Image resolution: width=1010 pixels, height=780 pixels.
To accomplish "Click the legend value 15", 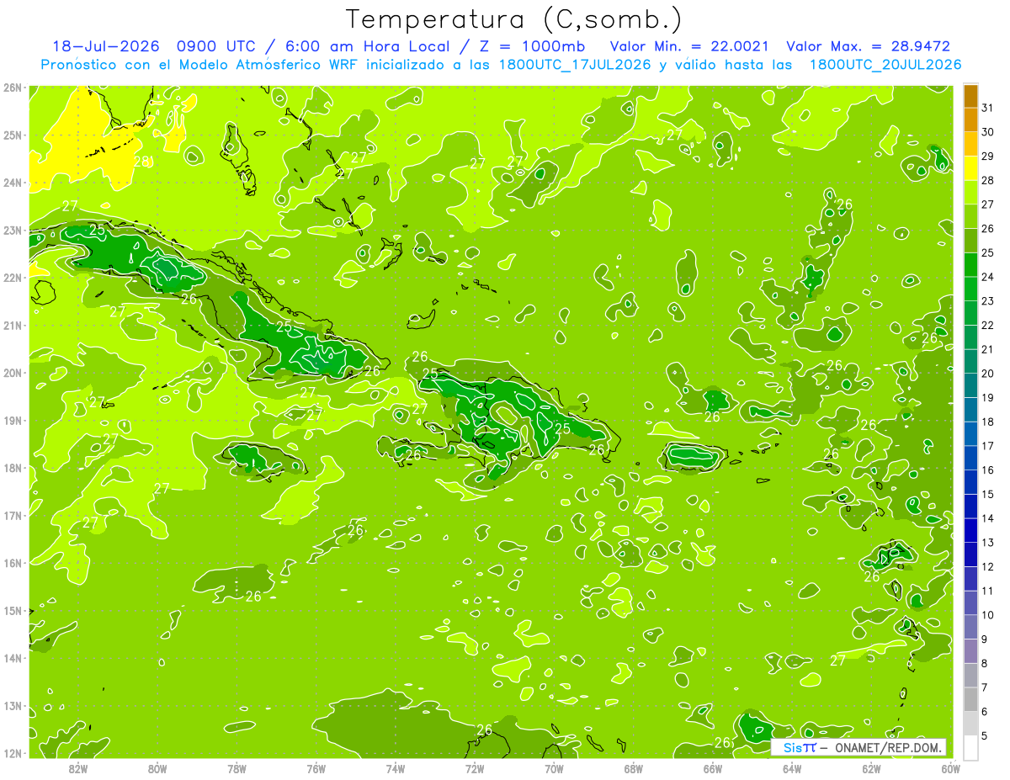I will (987, 495).
